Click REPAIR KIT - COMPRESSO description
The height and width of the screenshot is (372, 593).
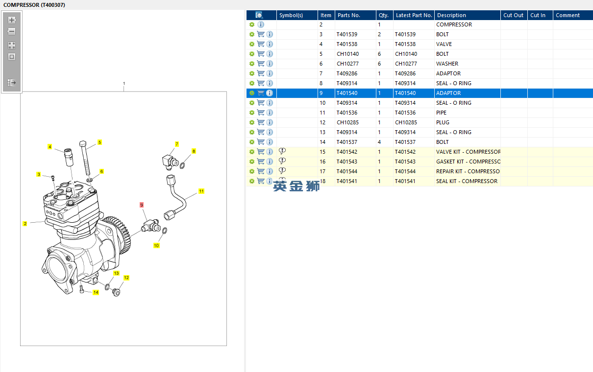[x=468, y=171]
